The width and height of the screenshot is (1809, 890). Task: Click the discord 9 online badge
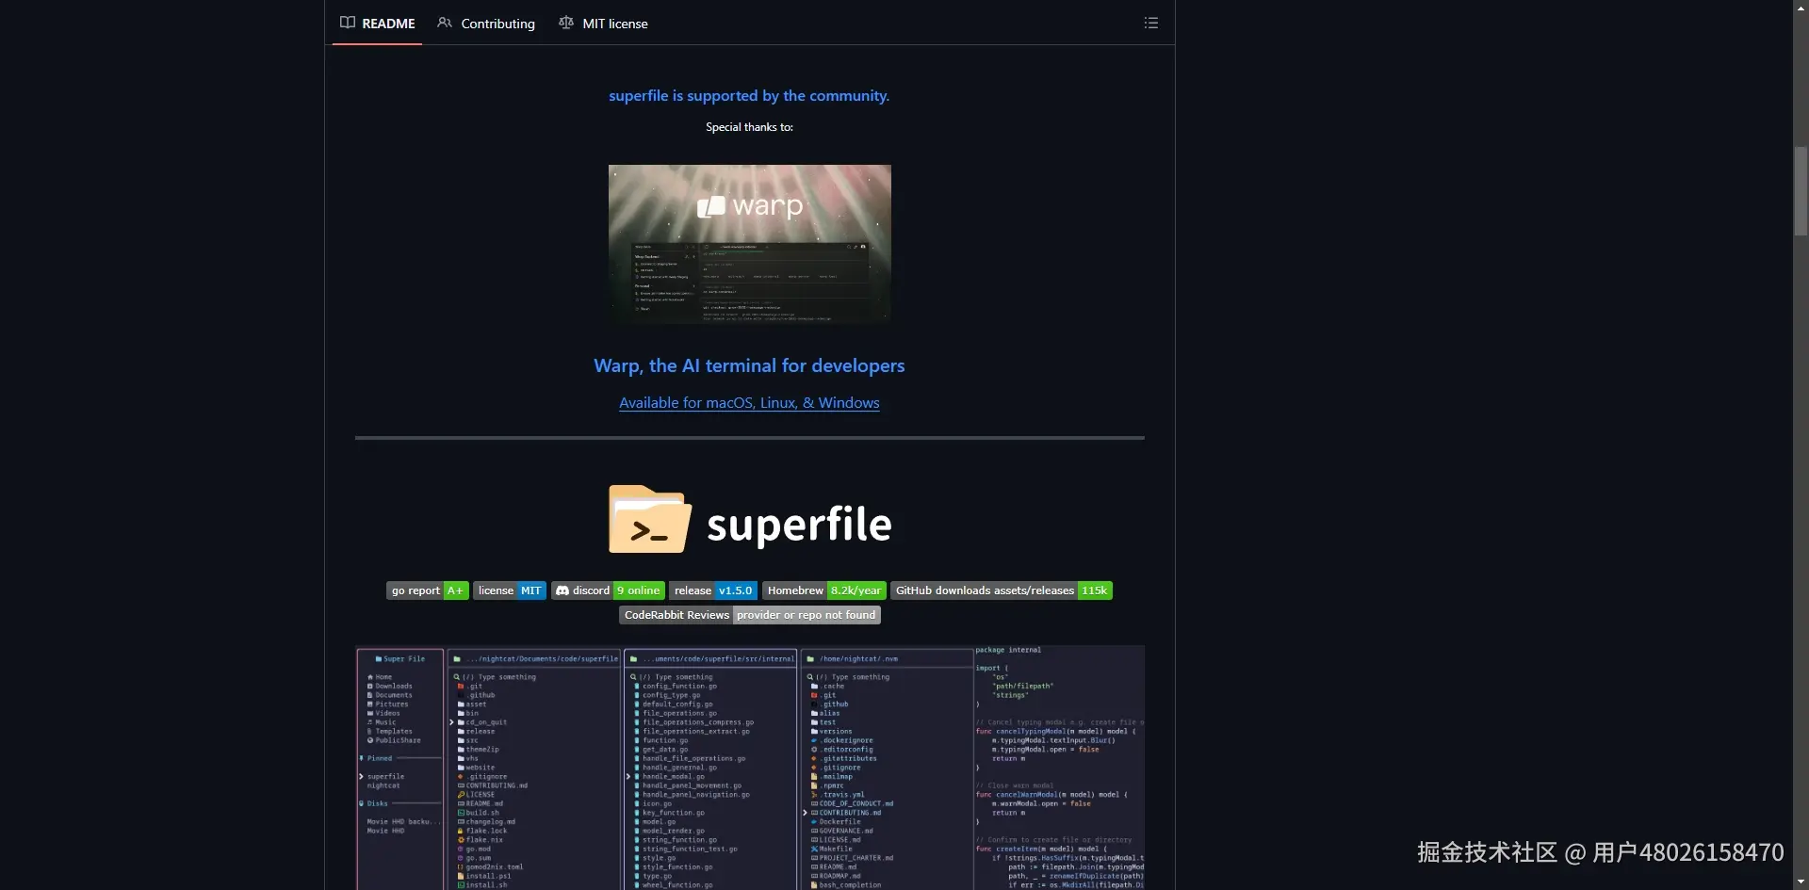(608, 591)
